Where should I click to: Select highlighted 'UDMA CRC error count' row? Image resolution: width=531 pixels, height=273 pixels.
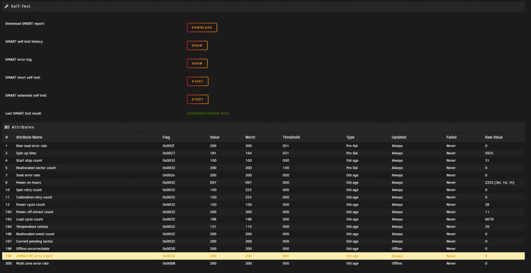(x=263, y=256)
